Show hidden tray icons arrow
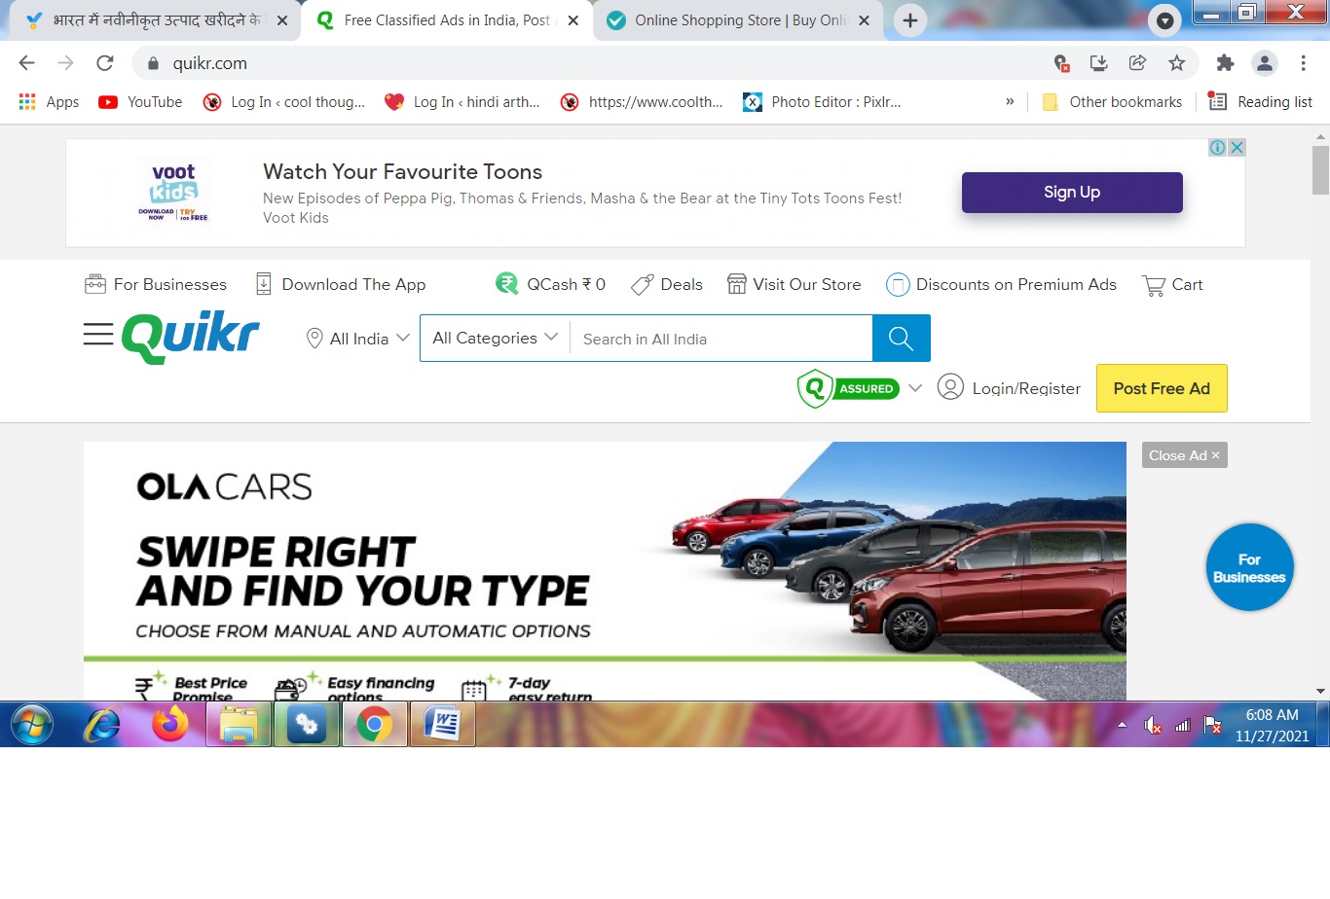 (x=1122, y=725)
